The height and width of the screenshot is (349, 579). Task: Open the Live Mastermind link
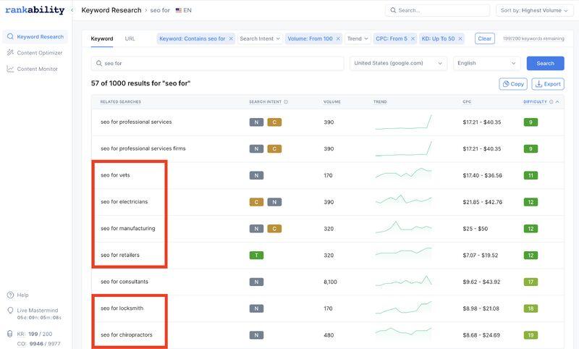click(x=38, y=311)
